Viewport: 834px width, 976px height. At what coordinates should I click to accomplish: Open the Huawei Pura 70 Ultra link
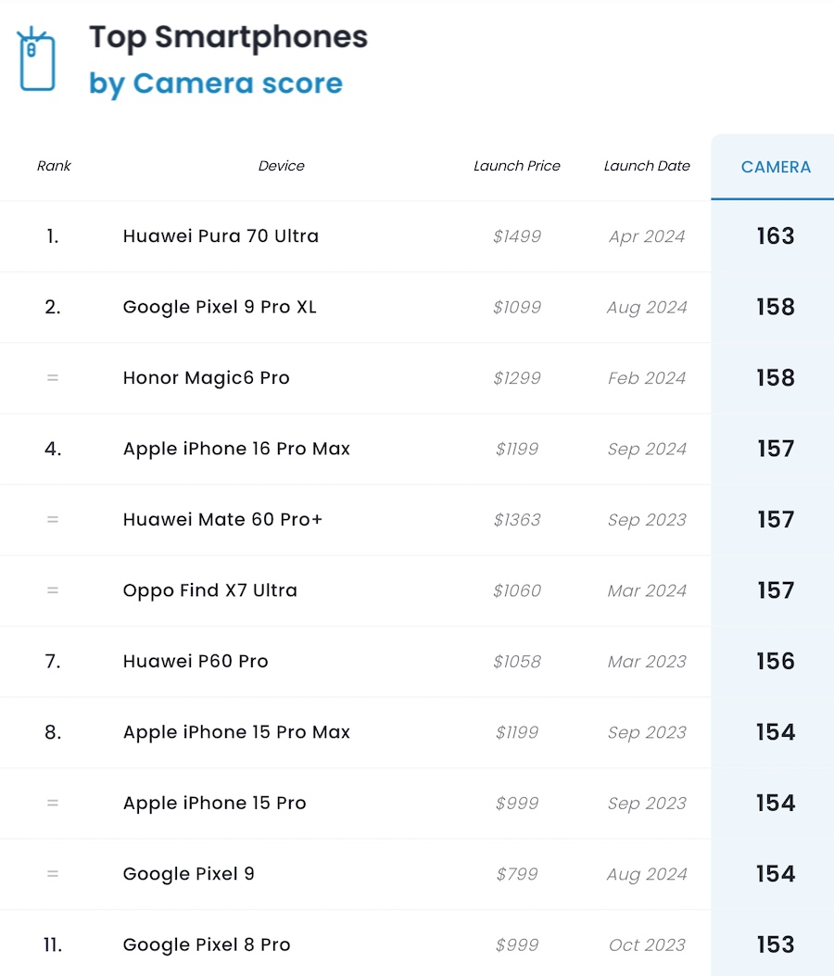click(221, 236)
